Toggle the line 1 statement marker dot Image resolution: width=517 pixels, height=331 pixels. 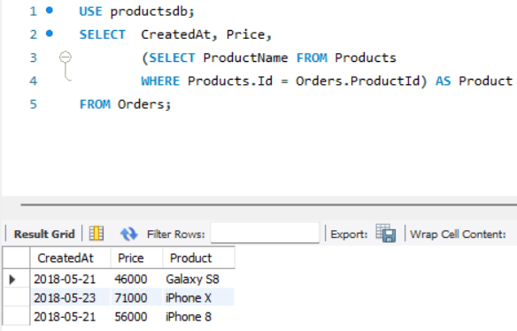click(49, 11)
